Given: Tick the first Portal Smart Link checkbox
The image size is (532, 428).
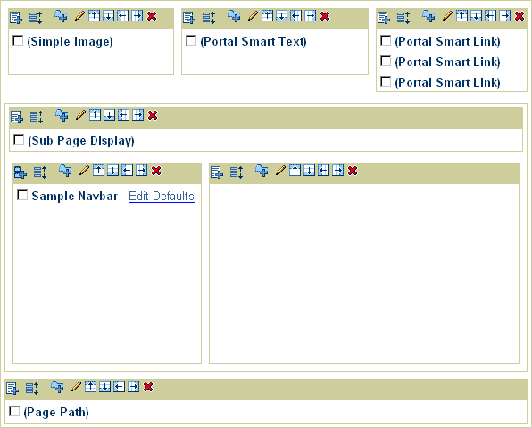Looking at the screenshot, I should click(386, 40).
